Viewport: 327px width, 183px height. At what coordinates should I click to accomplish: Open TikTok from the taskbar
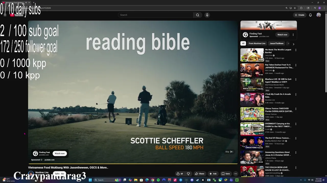point(175,180)
